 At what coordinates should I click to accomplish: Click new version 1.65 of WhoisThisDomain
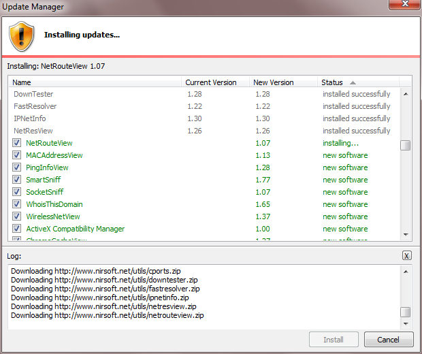coord(263,204)
